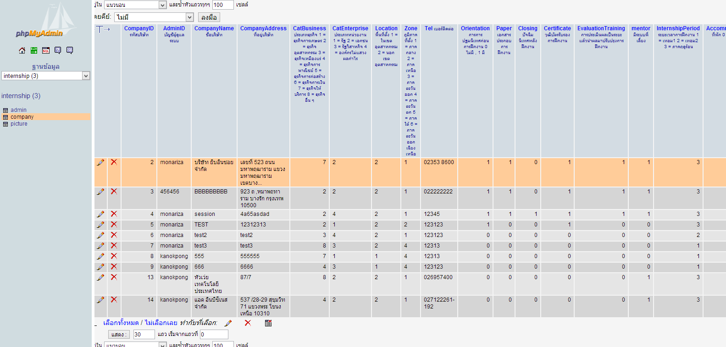The height and width of the screenshot is (347, 726).
Task: Edit the TEST company row
Action: pos(100,225)
